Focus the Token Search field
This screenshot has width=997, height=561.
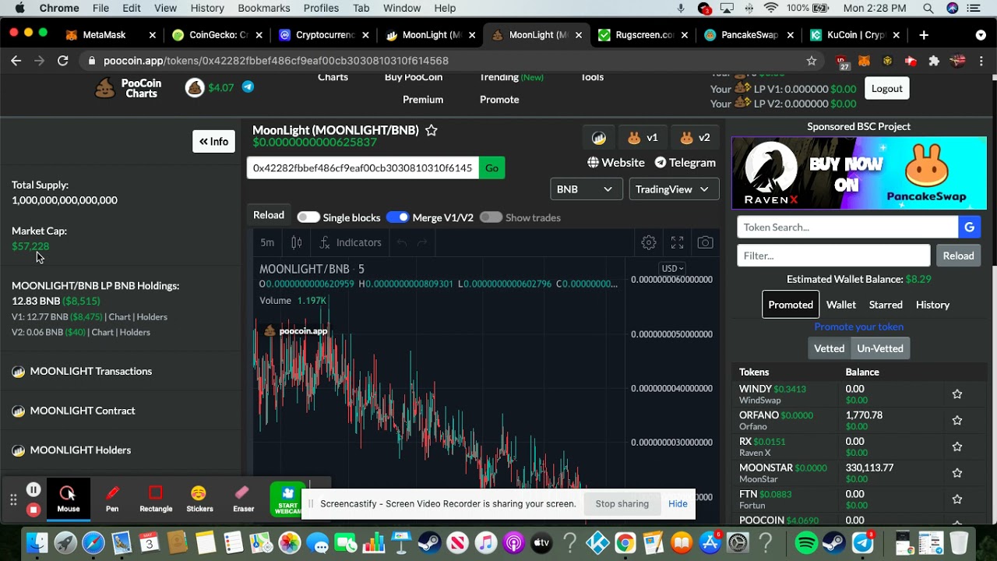[847, 227]
